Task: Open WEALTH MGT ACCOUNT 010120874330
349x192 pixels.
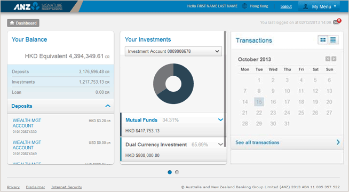Action: (x=27, y=123)
